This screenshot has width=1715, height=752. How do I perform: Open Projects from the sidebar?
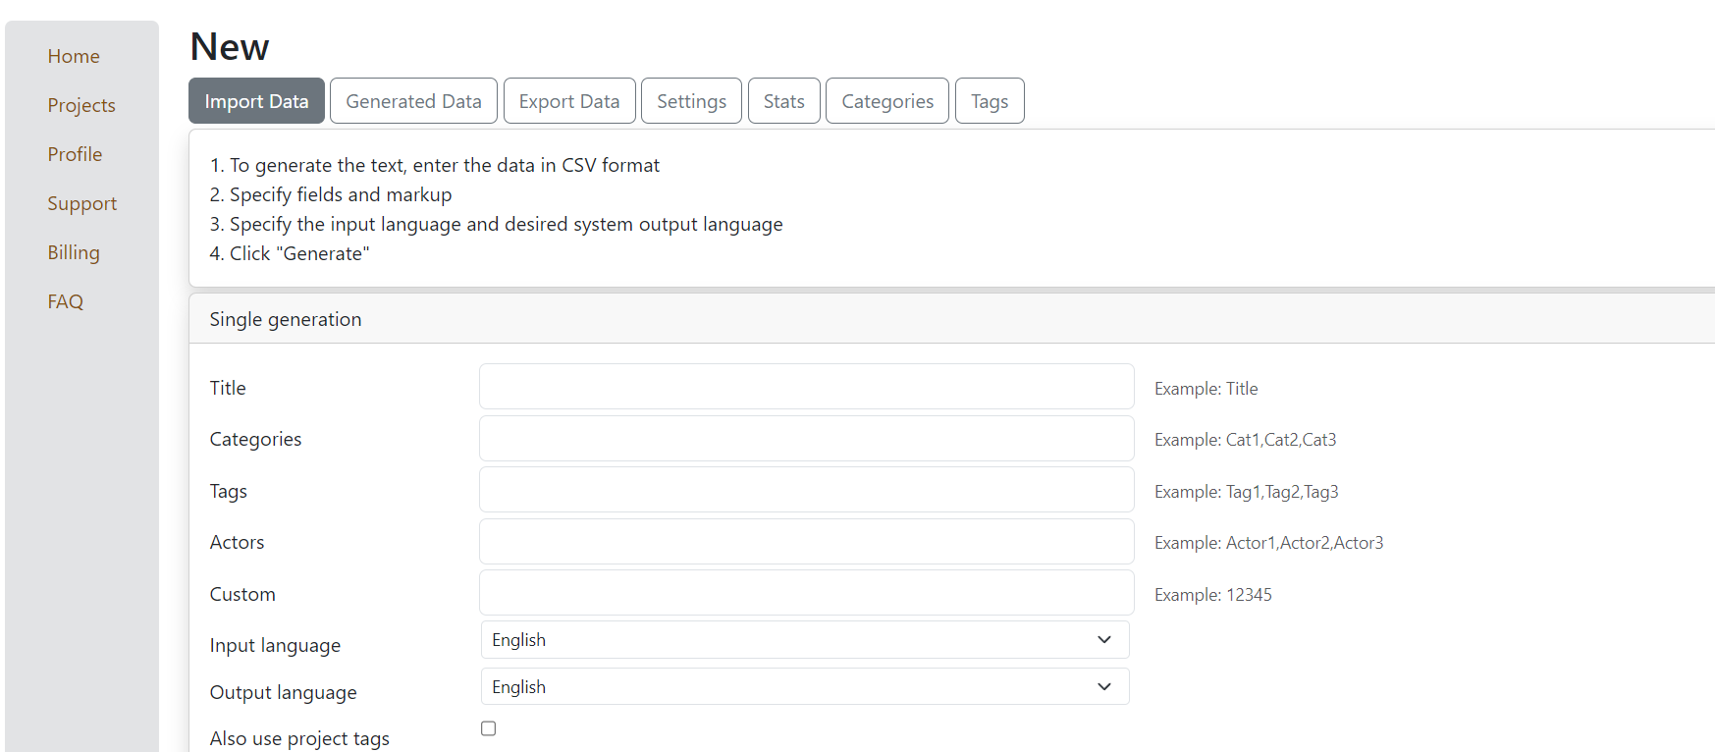(x=81, y=105)
